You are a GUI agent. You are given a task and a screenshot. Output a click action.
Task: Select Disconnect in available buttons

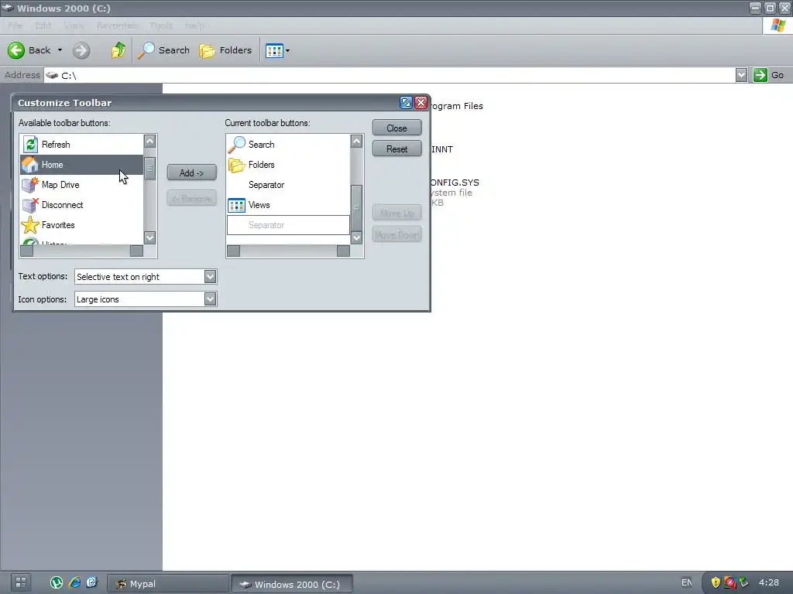(x=81, y=205)
